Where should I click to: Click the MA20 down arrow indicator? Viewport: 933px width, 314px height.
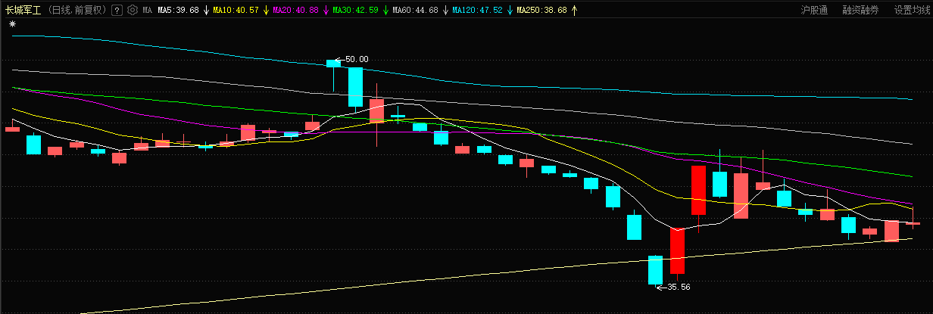coord(326,11)
